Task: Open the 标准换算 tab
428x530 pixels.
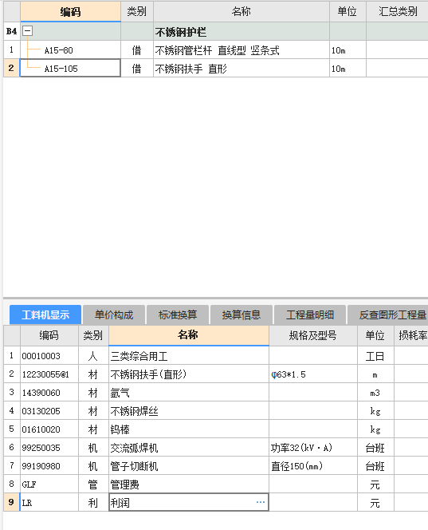Action: click(x=178, y=315)
